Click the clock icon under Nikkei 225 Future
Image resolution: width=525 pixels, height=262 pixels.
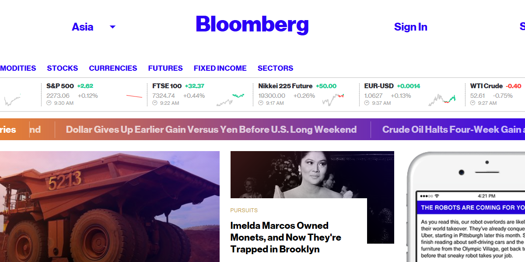point(261,103)
